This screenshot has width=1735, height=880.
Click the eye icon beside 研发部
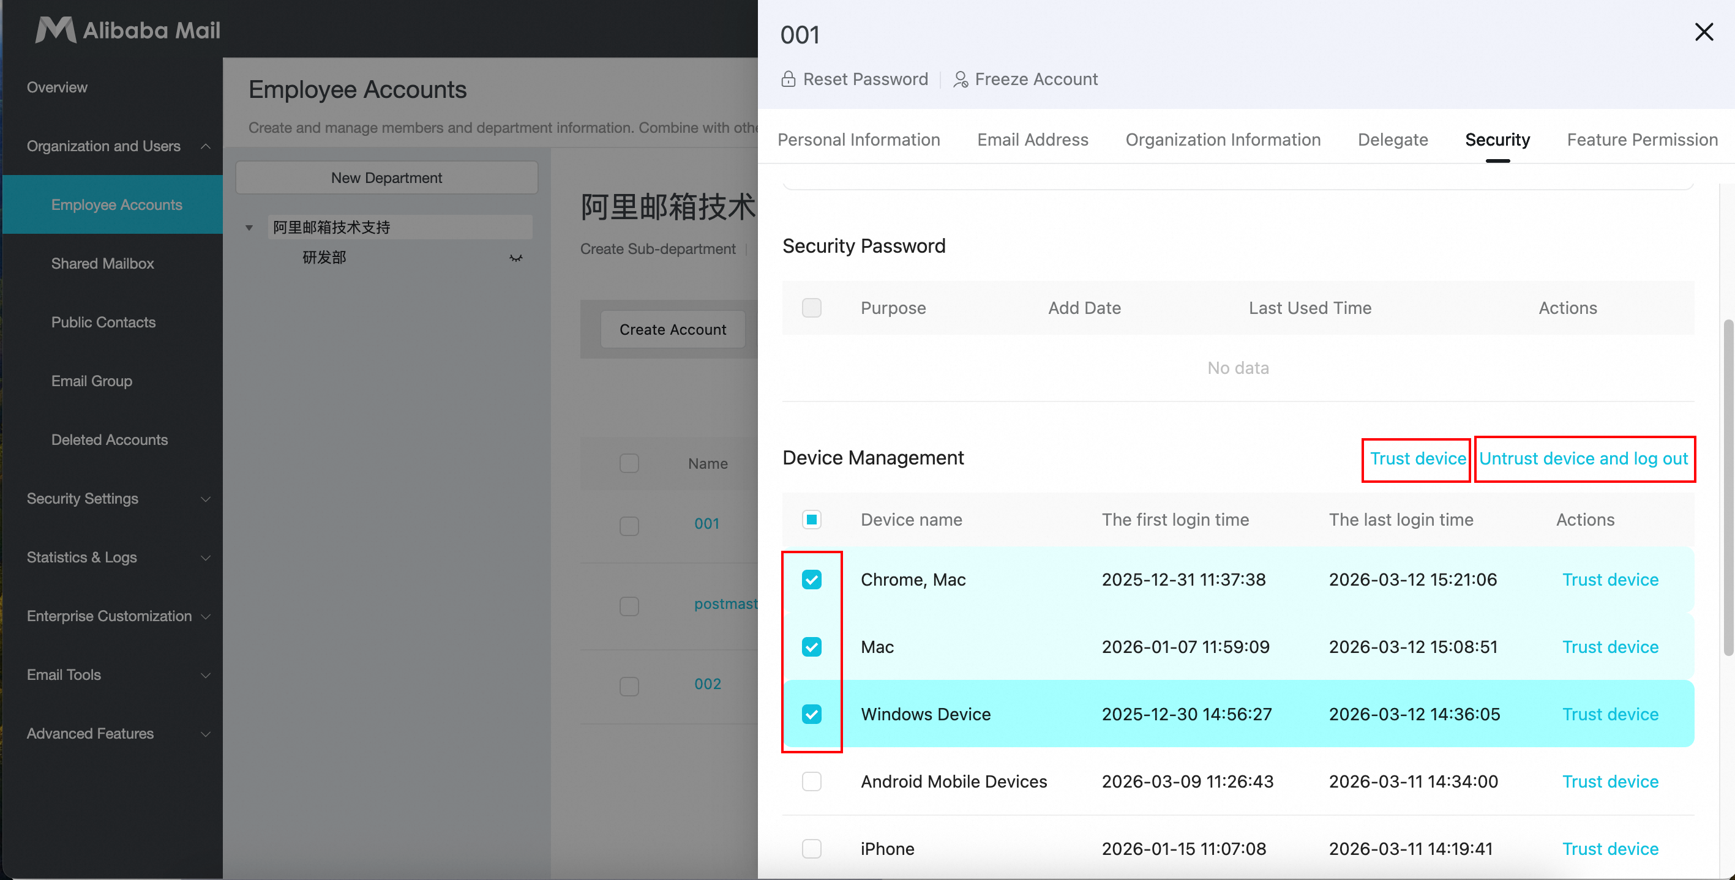tap(516, 258)
